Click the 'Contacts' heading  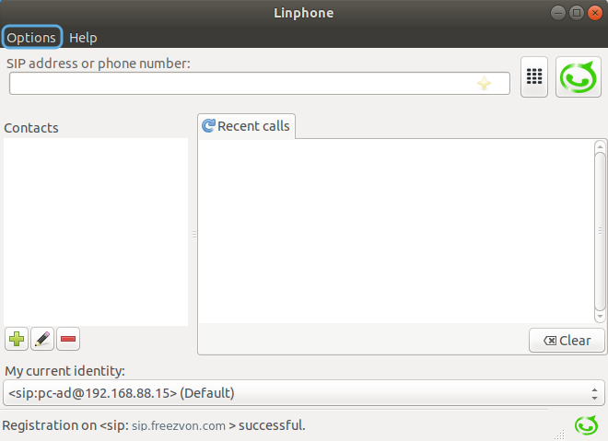(31, 128)
